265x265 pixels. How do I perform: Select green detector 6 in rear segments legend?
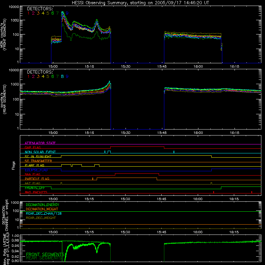(53, 77)
